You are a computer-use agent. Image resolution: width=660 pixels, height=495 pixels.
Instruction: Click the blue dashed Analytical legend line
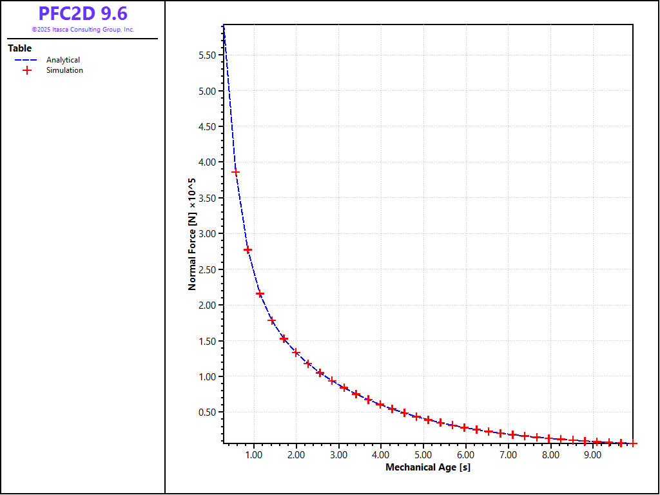click(26, 60)
